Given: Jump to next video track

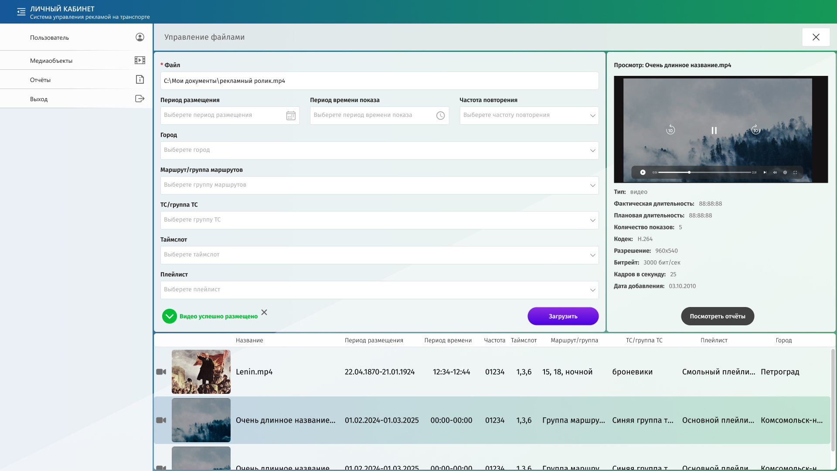Looking at the screenshot, I should [765, 172].
